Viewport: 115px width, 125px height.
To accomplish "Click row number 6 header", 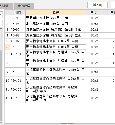I will tap(7, 47).
